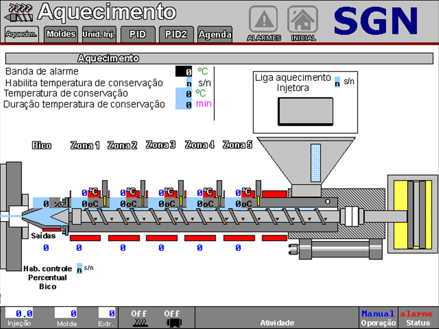Click the Manual Operação control
This screenshot has width=439, height=329.
coord(378,317)
